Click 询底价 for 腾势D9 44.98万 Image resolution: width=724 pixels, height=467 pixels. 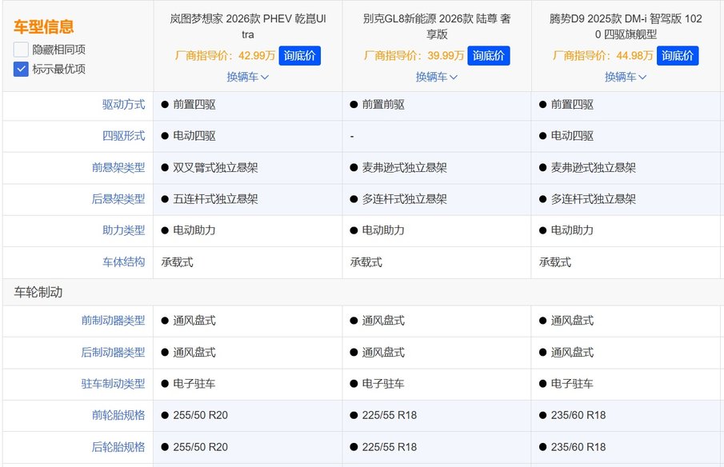(x=677, y=55)
